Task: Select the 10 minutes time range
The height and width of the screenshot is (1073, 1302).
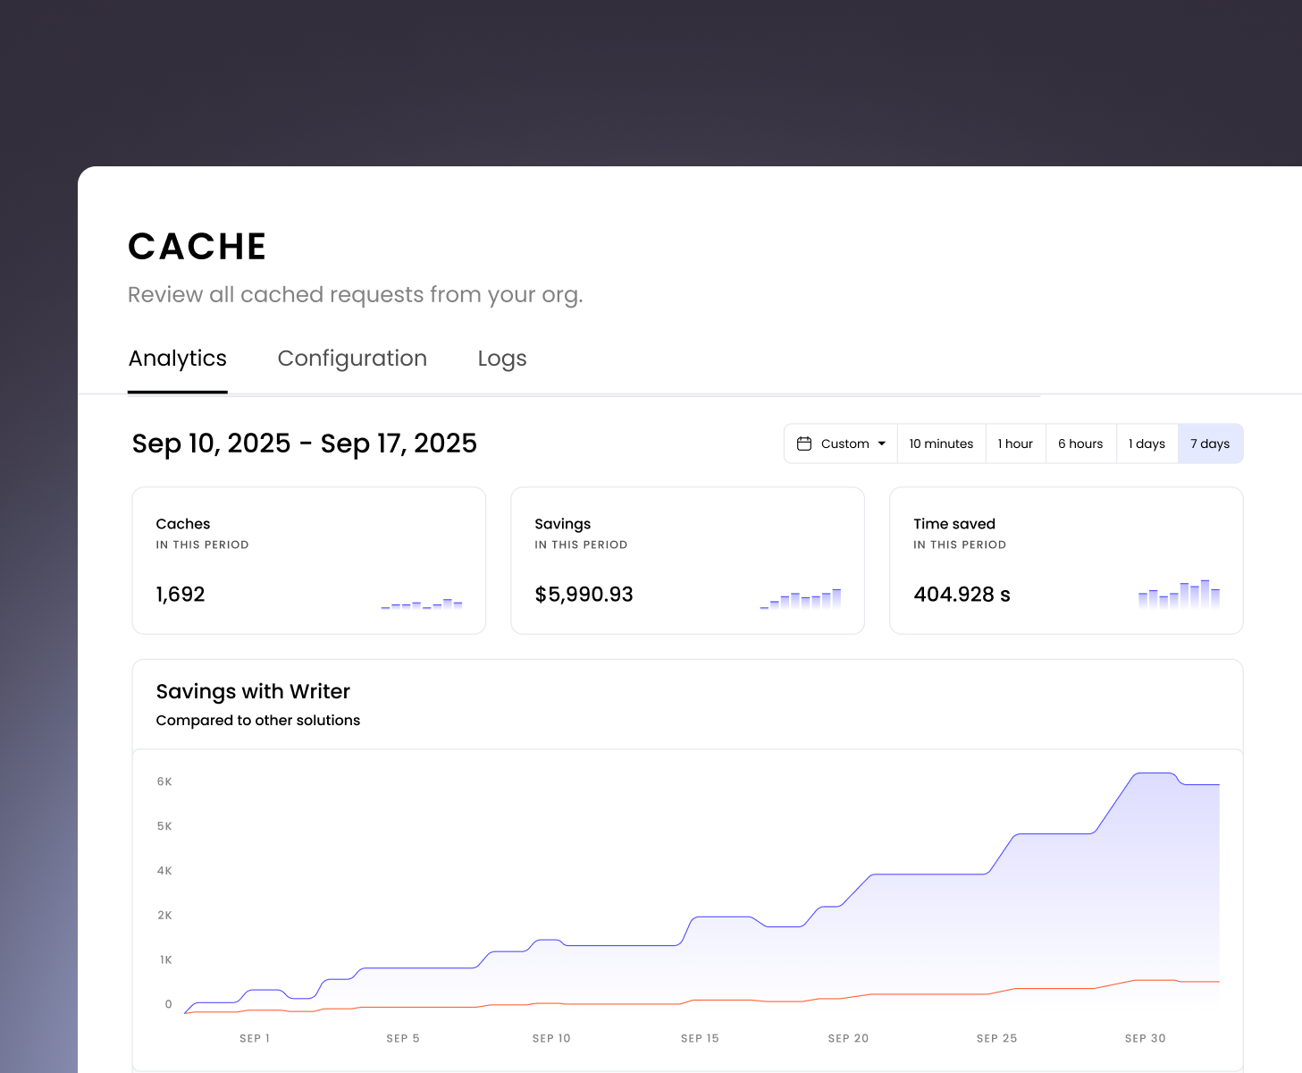Action: 941,444
